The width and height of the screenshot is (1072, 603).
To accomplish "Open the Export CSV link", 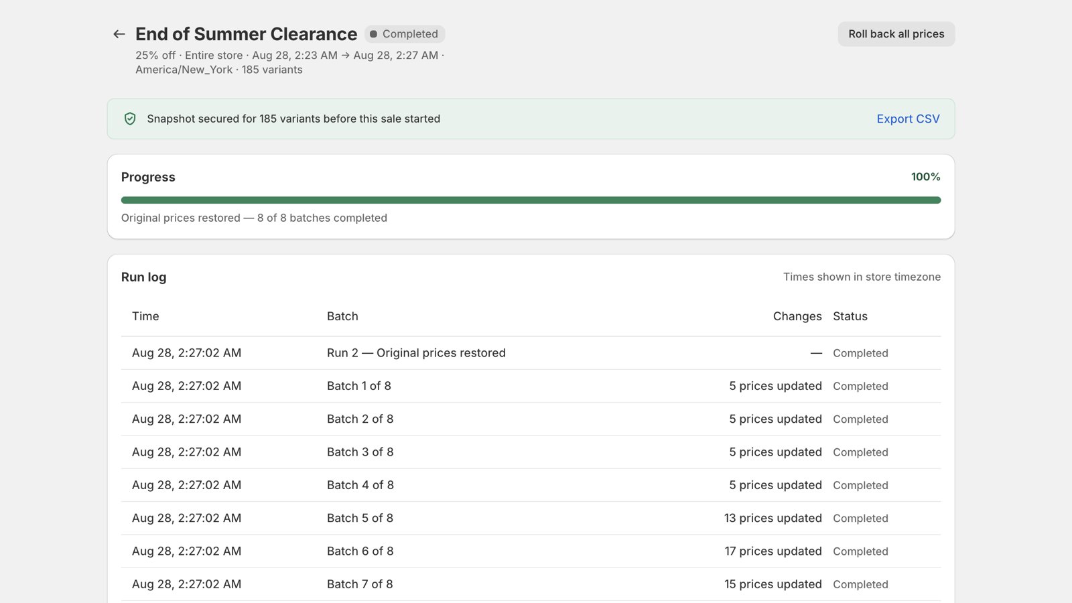I will tap(908, 119).
